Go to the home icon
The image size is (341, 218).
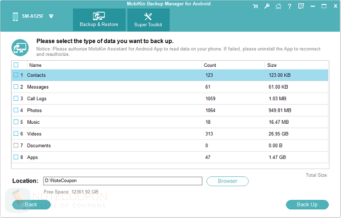[278, 6]
